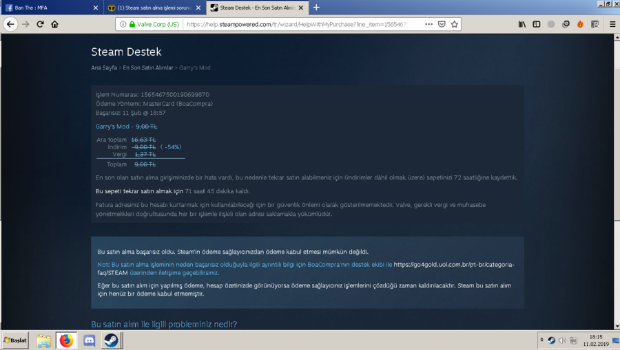This screenshot has height=350, width=620.
Task: Click Bu satın alım ile ilgili probleminiz nedir
Action: point(164,325)
